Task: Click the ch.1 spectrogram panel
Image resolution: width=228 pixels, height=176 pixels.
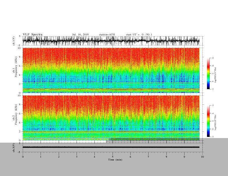Action: [x=111, y=70]
